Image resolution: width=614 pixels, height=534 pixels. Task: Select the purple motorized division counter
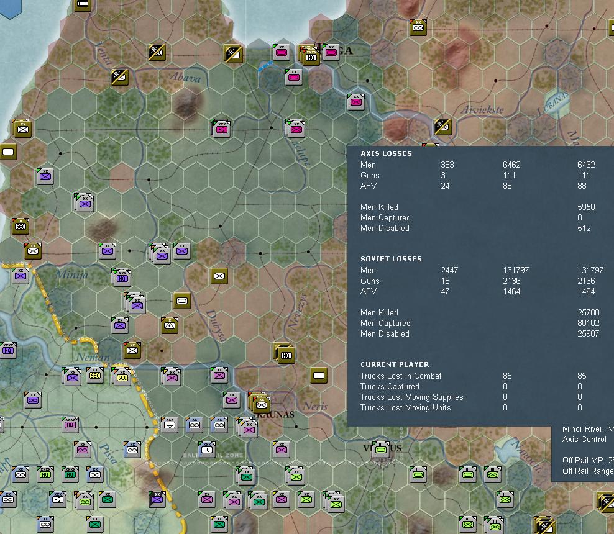pyautogui.click(x=33, y=400)
